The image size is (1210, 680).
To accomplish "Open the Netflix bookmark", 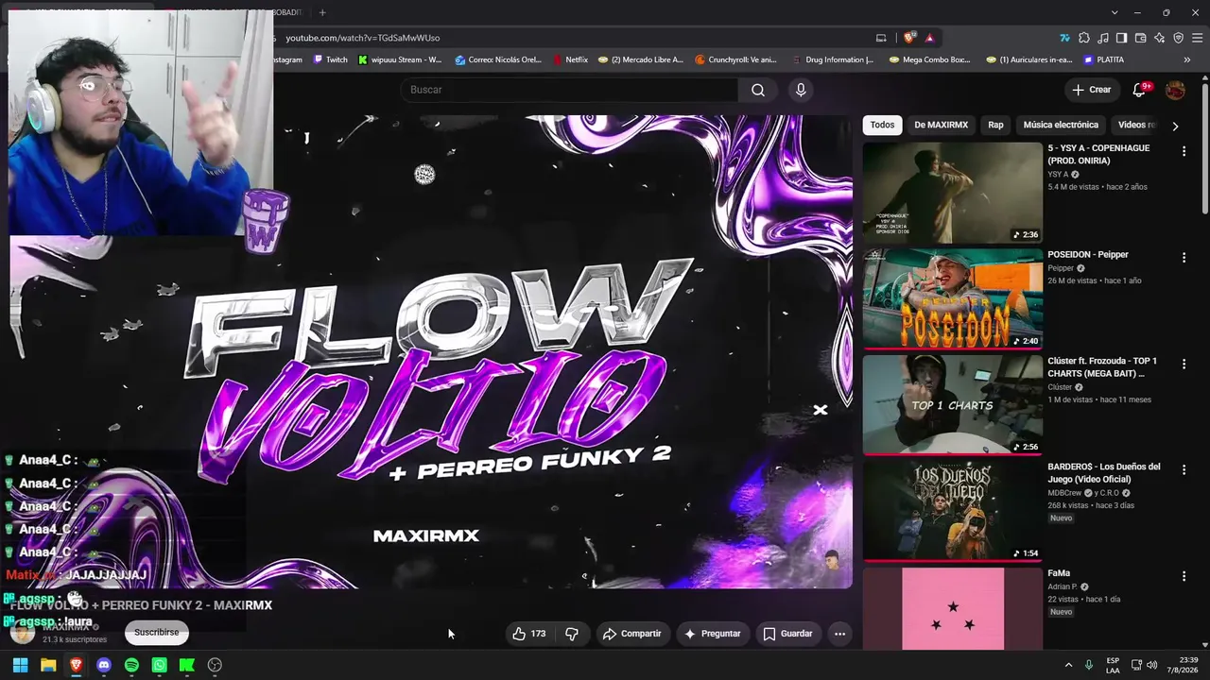I will point(570,59).
